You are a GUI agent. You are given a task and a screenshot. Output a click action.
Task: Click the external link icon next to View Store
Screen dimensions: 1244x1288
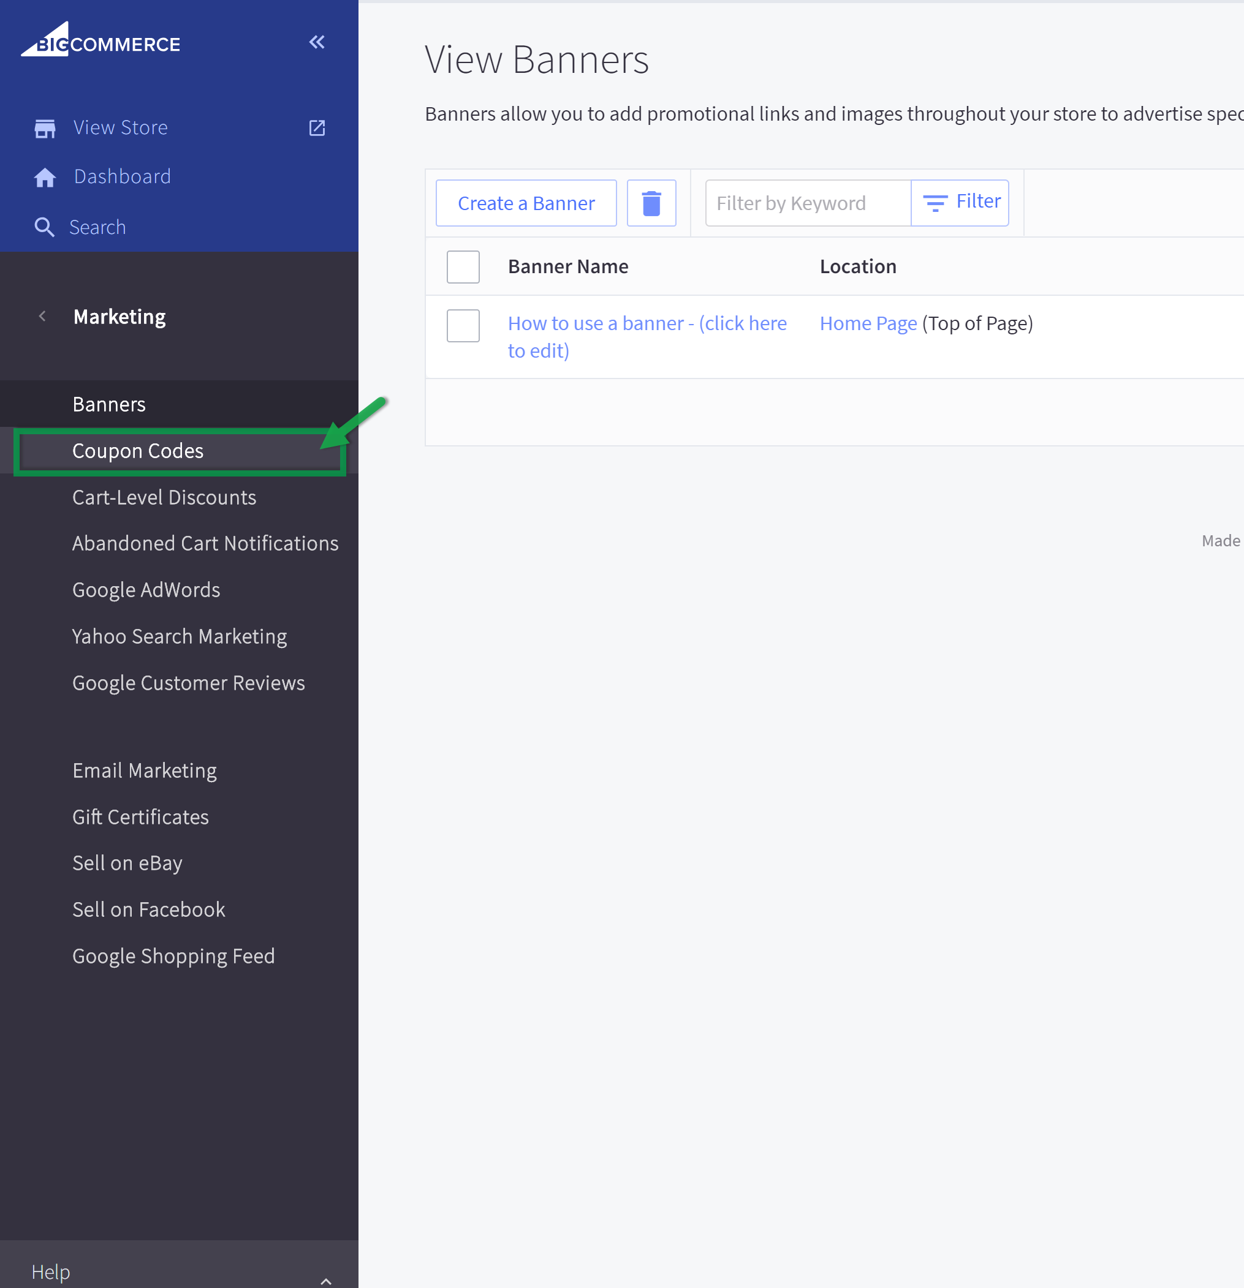click(x=317, y=127)
